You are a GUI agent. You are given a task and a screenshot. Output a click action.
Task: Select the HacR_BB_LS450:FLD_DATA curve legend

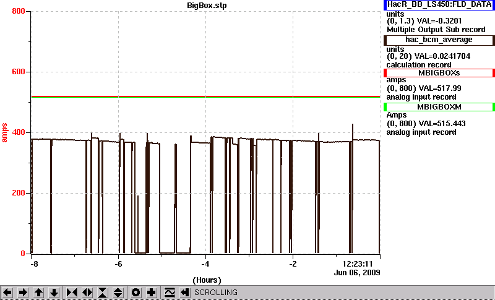pyautogui.click(x=439, y=5)
